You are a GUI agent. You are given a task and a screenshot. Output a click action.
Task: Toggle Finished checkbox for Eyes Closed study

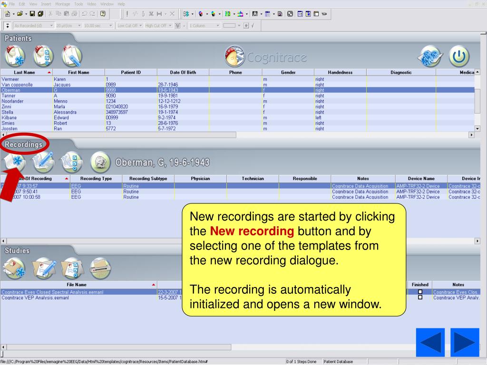(420, 292)
